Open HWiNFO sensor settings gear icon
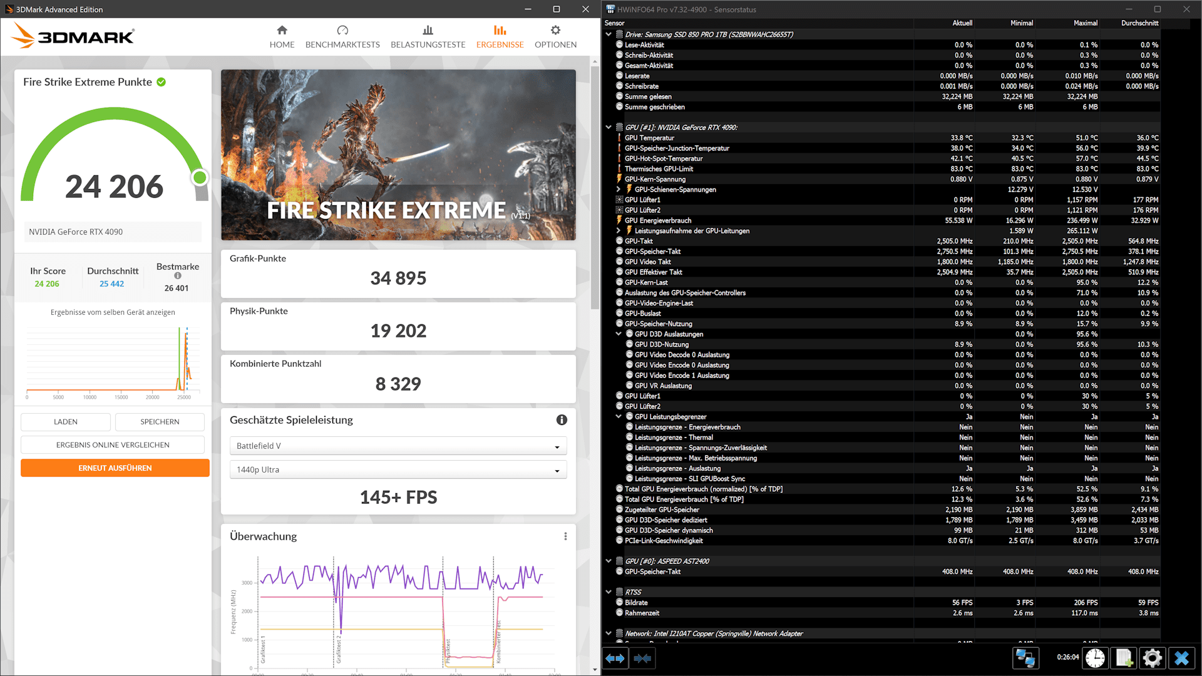 coord(1152,658)
